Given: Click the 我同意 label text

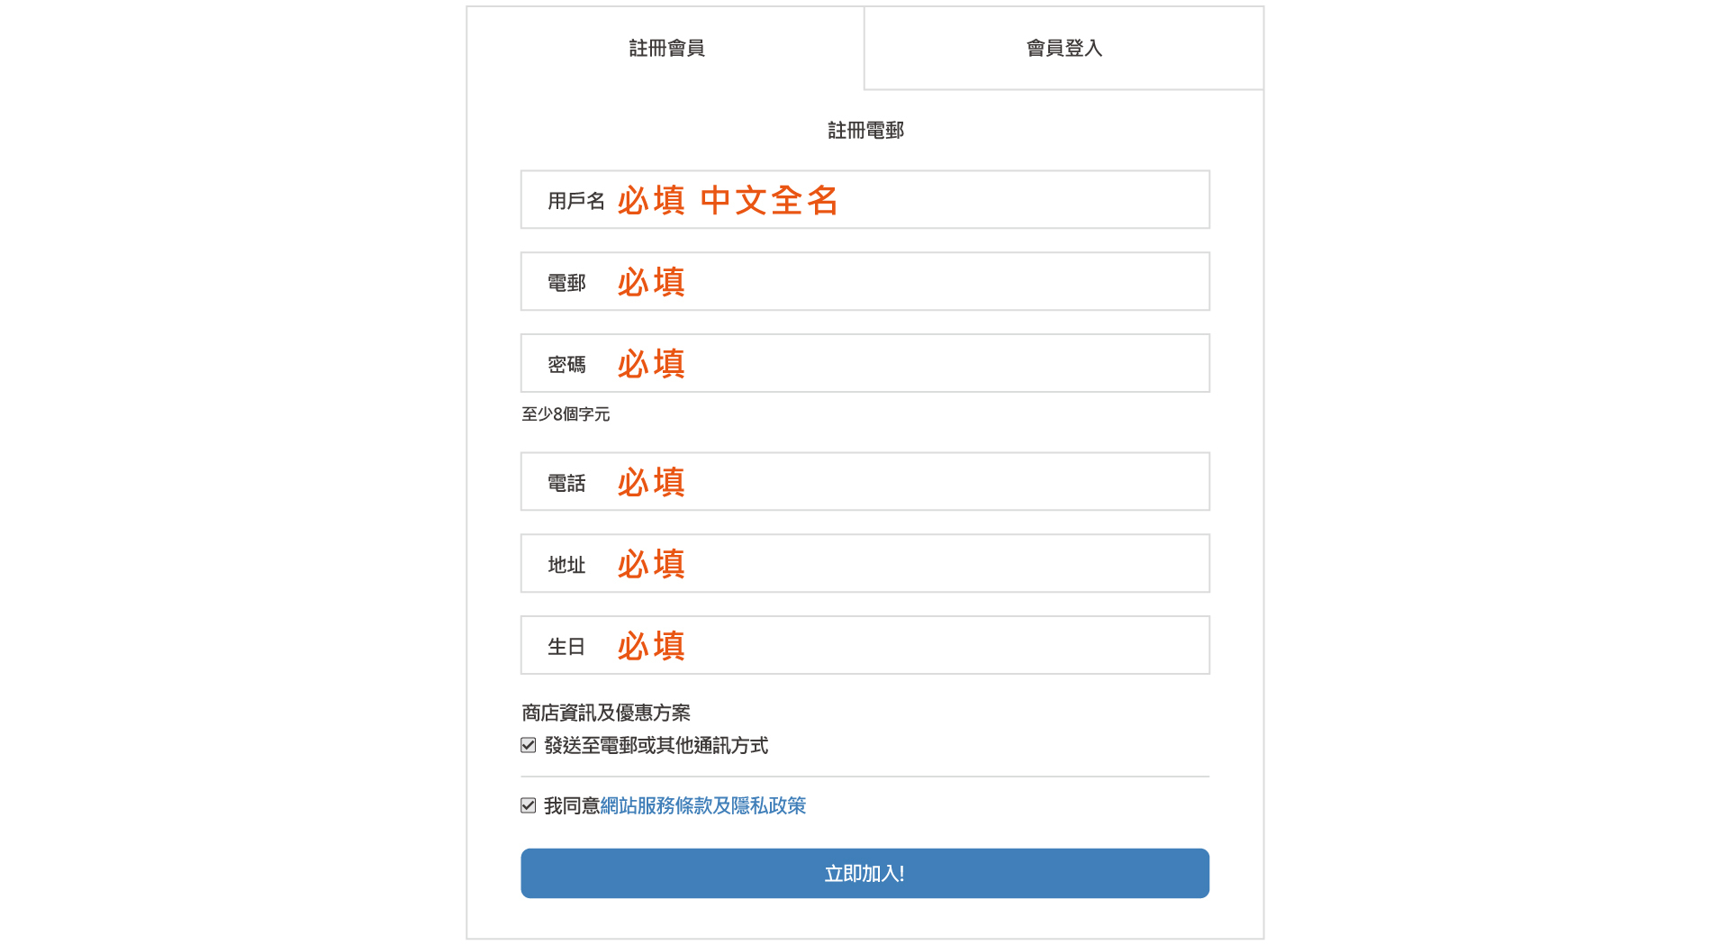Looking at the screenshot, I should 571,805.
